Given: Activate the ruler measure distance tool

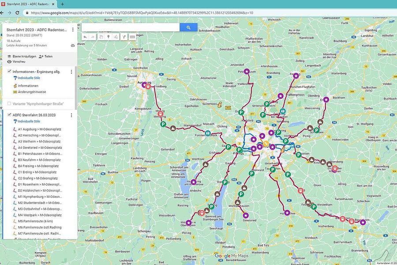Looking at the screenshot, I should [132, 37].
